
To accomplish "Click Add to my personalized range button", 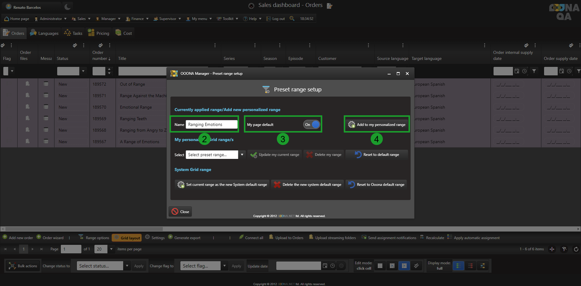I will 377,124.
